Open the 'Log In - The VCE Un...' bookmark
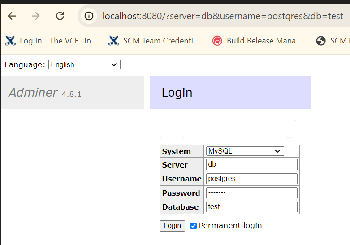The width and height of the screenshot is (350, 245). point(51,41)
